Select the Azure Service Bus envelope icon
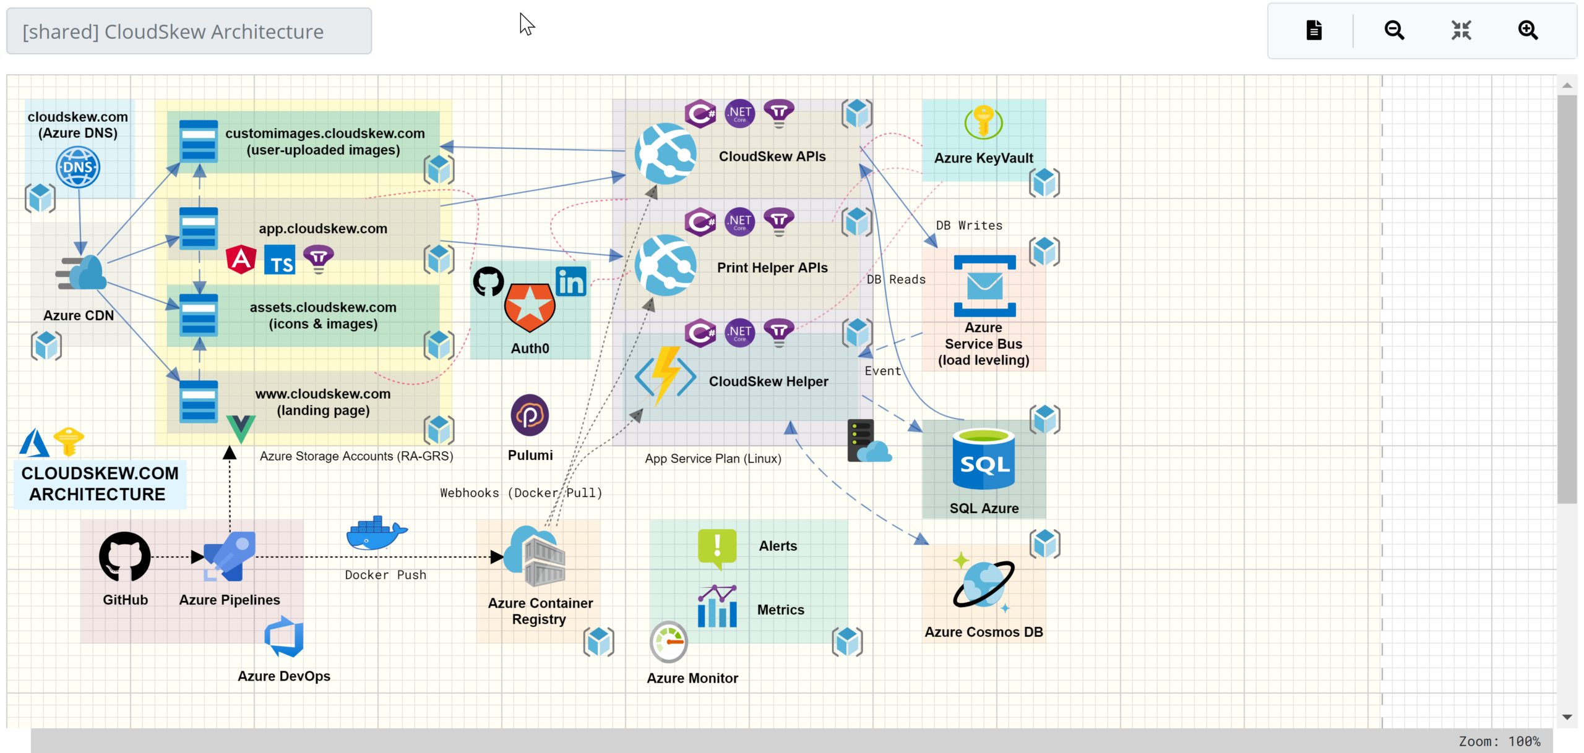 click(984, 286)
